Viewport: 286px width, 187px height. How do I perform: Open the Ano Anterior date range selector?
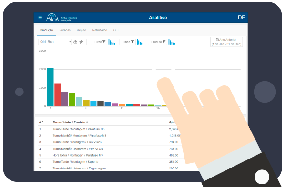click(226, 42)
